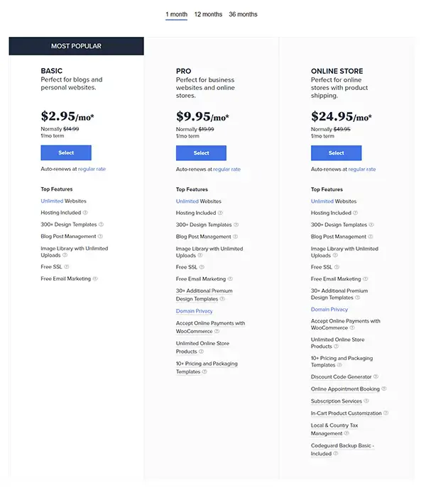
Task: Click help icon next to Online Appointment Booking
Action: pos(384,389)
